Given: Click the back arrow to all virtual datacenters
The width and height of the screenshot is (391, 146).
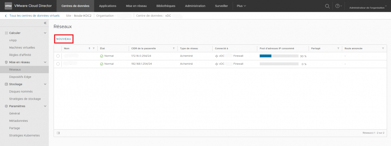Looking at the screenshot, I should point(6,16).
